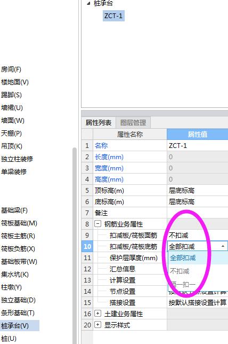This screenshot has height=344, width=228.
Task: Click row 10 label 扣减板/筏板底筋
Action: (133, 247)
